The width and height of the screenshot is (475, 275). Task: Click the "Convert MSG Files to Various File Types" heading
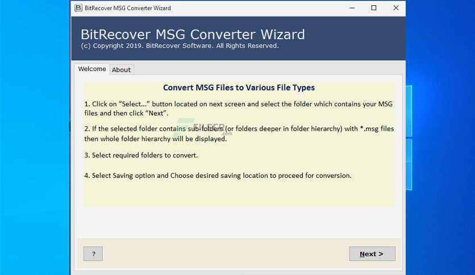pyautogui.click(x=239, y=88)
